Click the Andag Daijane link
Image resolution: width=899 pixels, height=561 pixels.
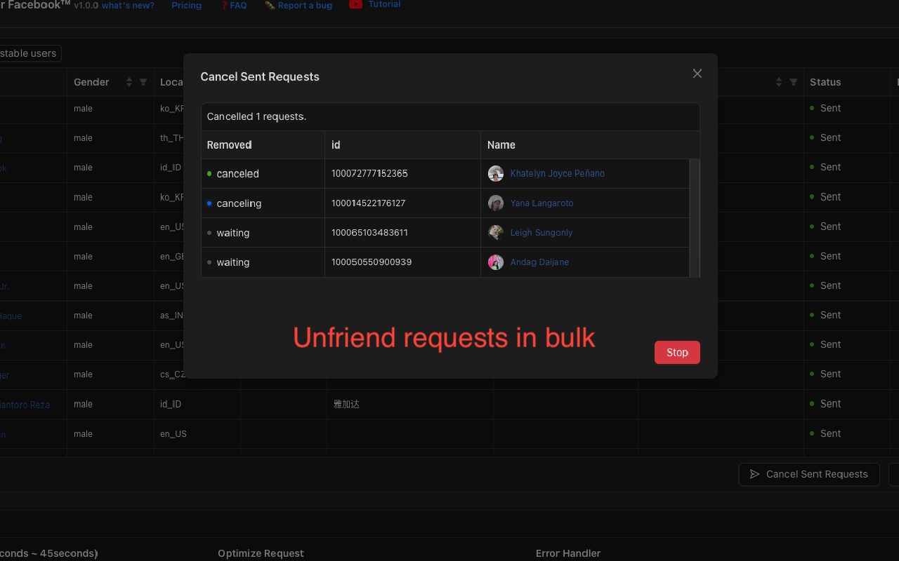click(539, 262)
